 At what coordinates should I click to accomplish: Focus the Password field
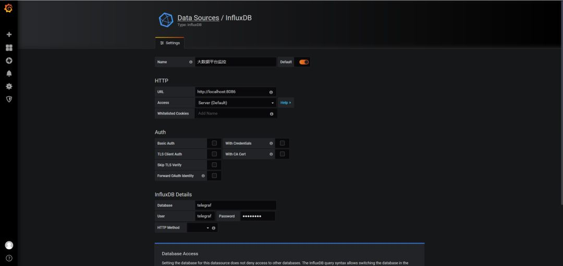[258, 216]
